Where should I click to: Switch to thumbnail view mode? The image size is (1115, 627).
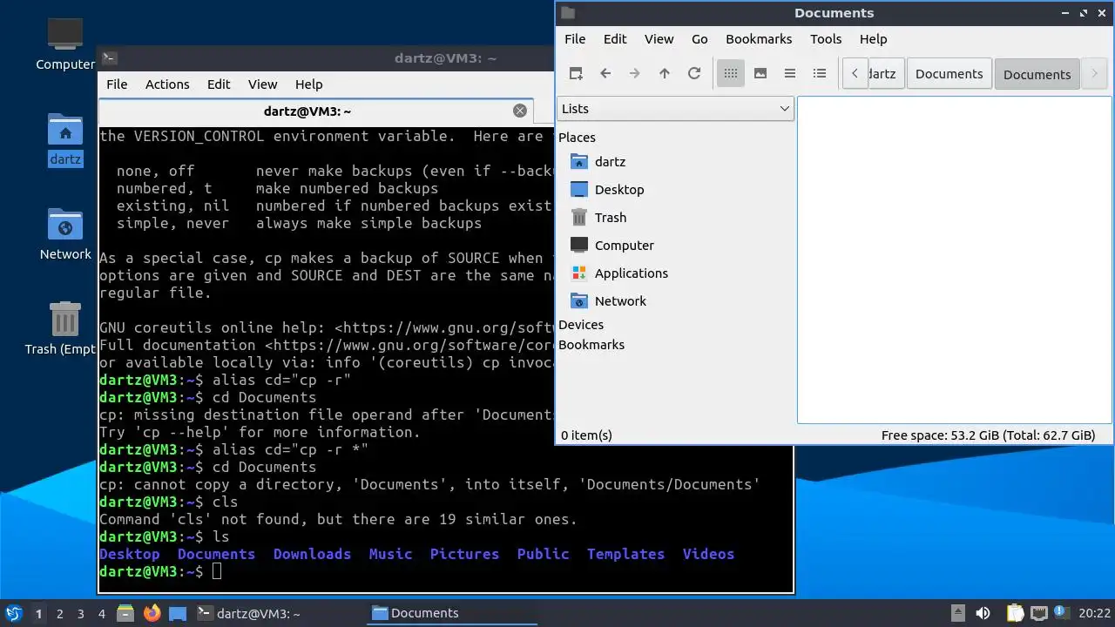(760, 74)
